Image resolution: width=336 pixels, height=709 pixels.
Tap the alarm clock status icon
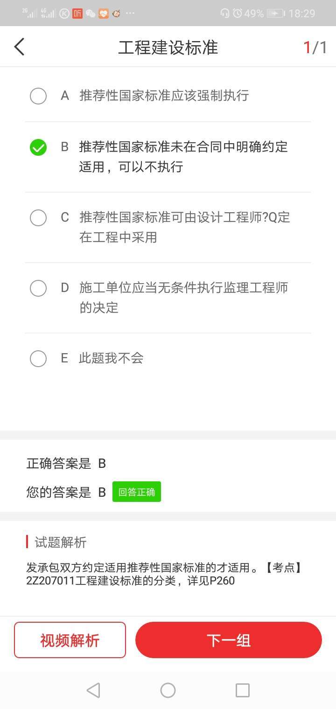pos(238,14)
